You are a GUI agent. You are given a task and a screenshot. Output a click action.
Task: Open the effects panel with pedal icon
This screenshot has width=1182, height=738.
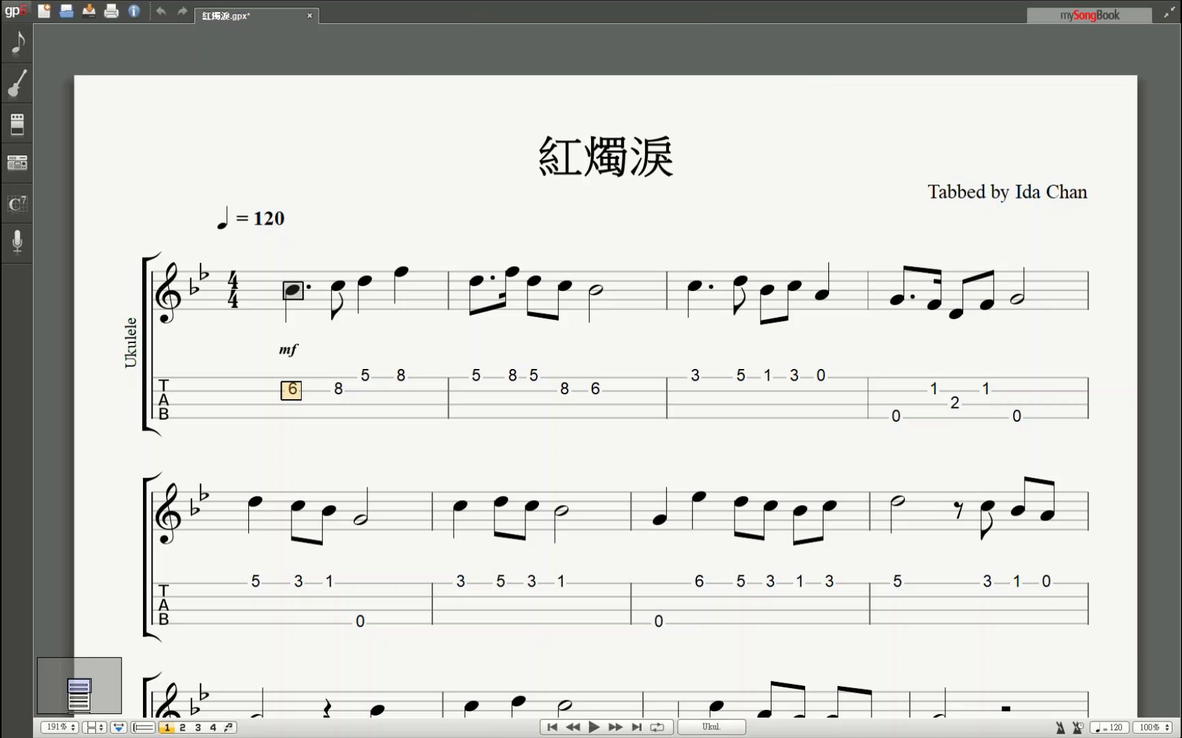point(17,124)
